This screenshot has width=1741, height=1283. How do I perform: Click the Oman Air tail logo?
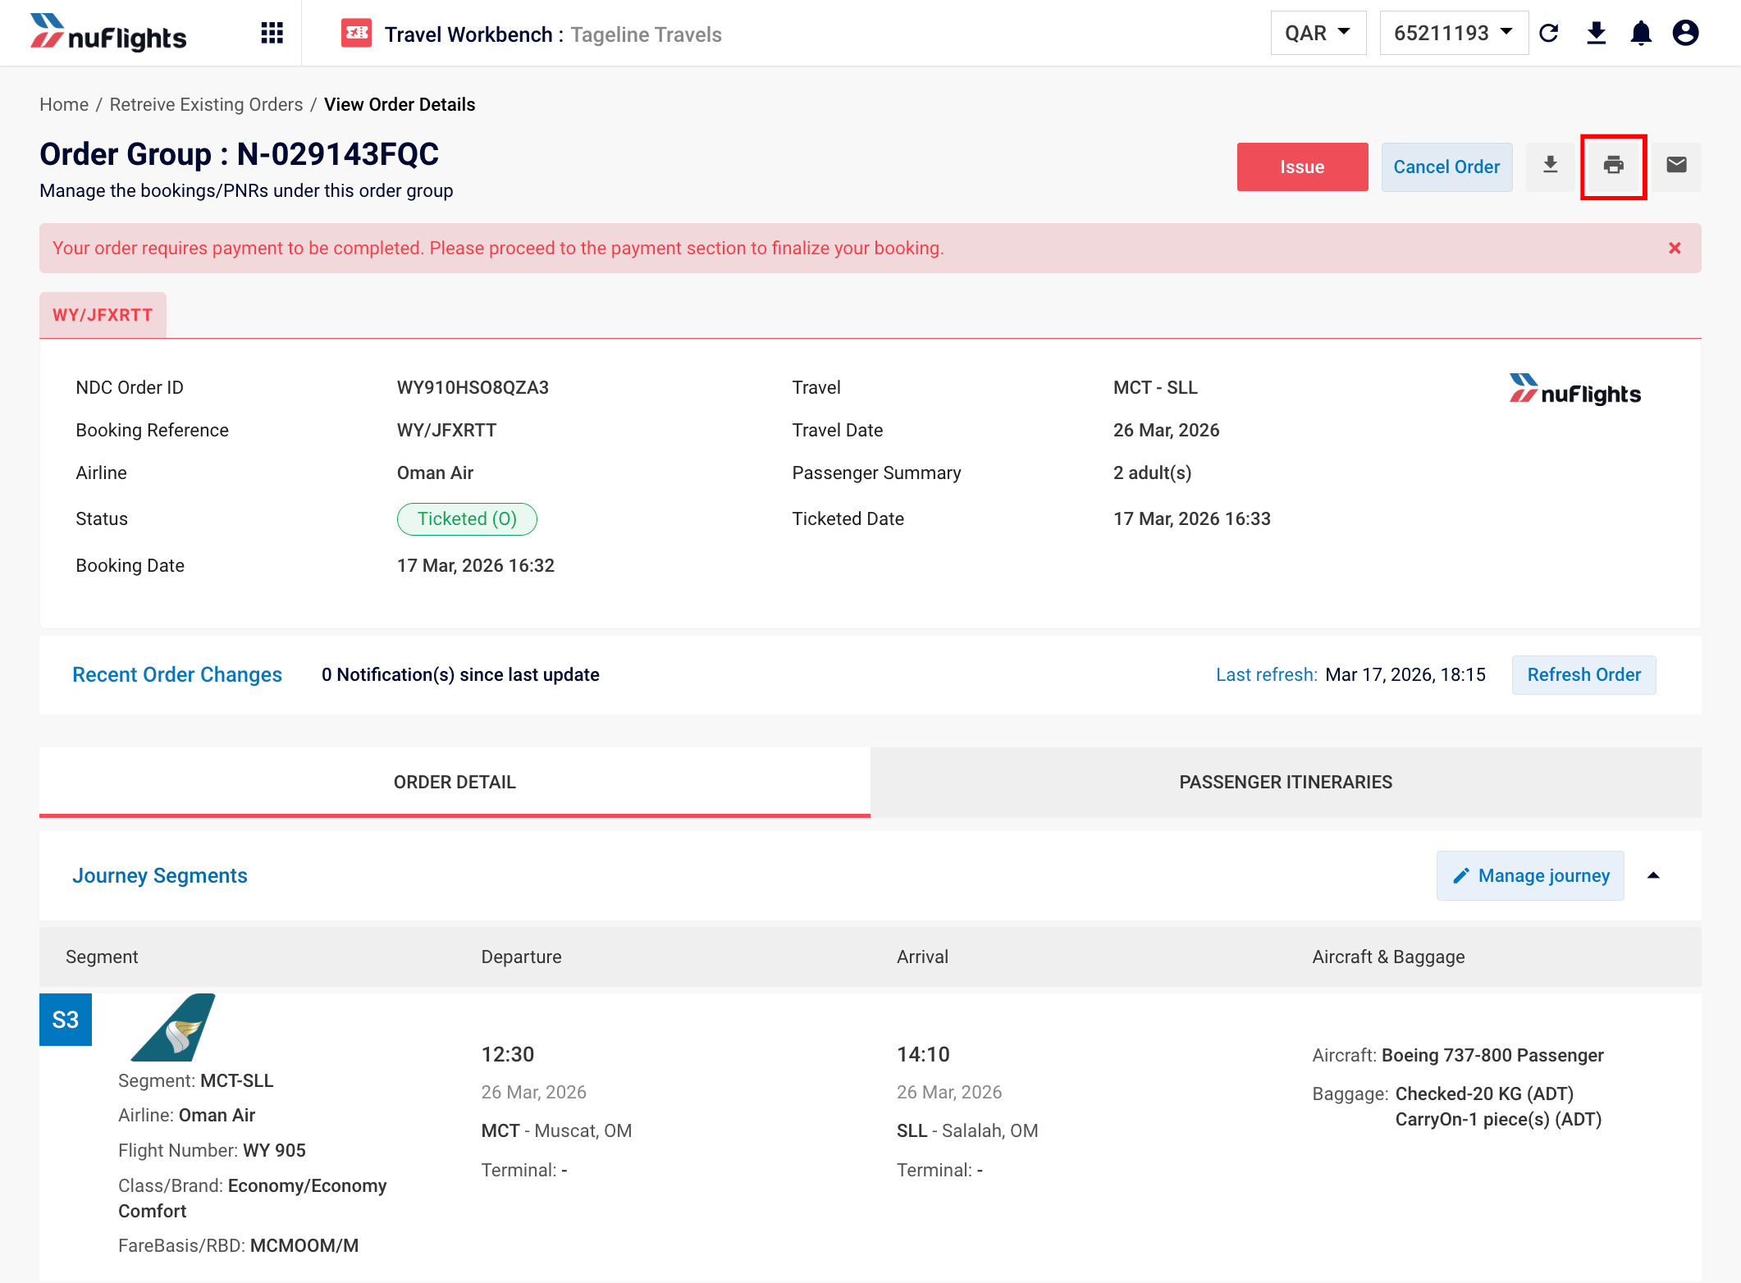point(173,1027)
